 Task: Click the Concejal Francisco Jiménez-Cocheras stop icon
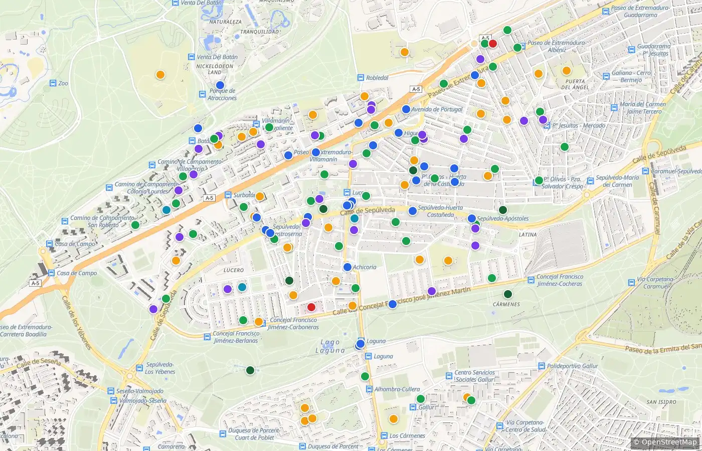click(x=531, y=280)
